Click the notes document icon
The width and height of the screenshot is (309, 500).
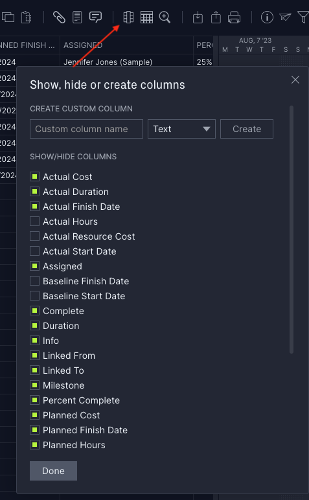(77, 17)
